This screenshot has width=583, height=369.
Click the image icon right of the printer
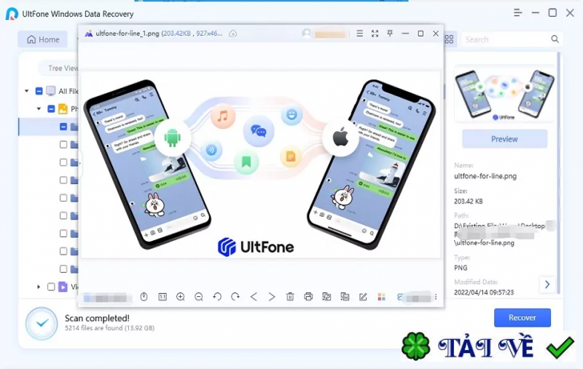(326, 297)
